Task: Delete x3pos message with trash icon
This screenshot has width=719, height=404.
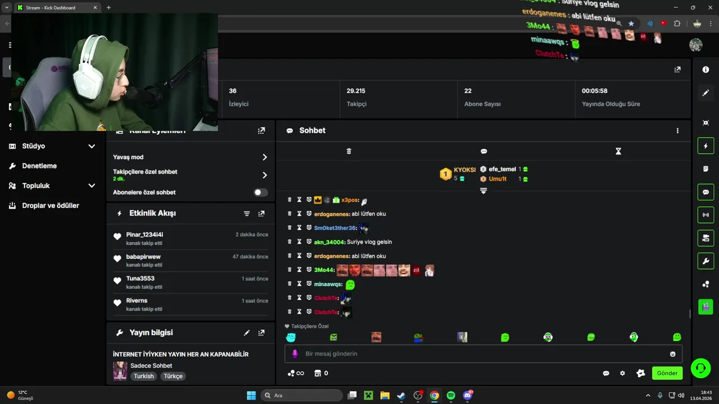Action: 290,200
